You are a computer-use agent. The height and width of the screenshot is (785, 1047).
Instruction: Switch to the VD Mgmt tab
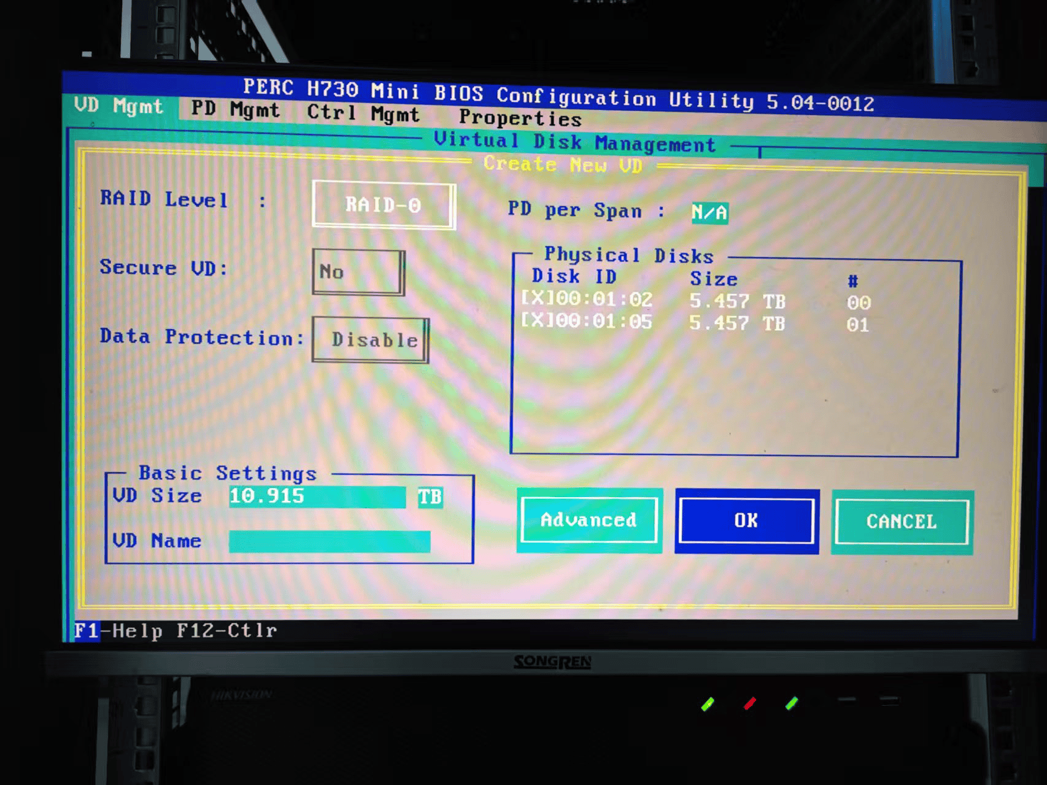click(x=118, y=106)
